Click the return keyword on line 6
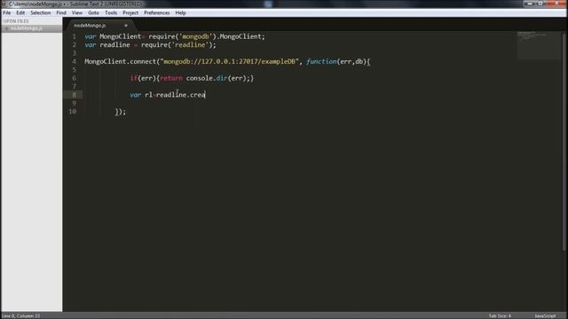 171,78
